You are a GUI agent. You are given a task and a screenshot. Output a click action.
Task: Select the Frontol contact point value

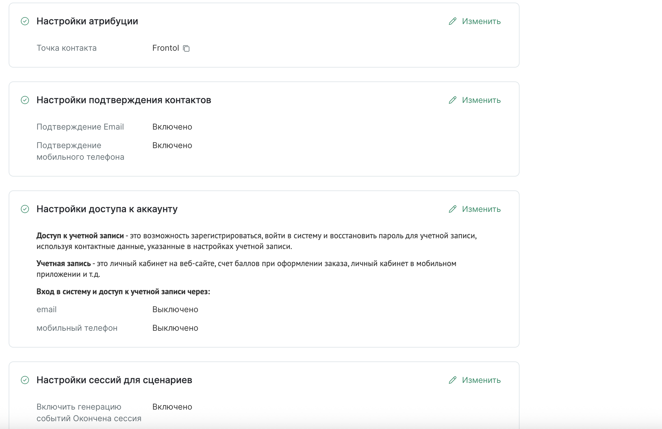(166, 48)
